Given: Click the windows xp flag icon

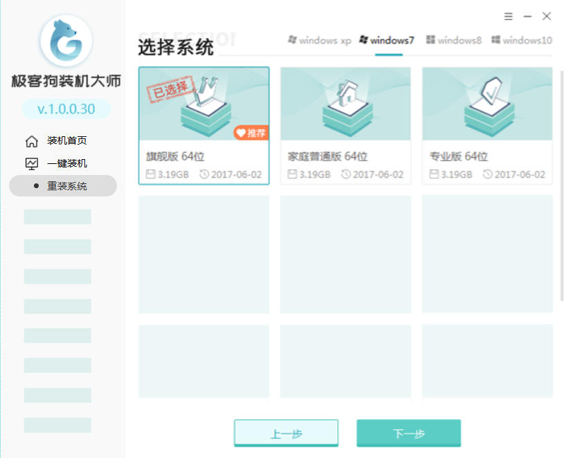Looking at the screenshot, I should (293, 39).
